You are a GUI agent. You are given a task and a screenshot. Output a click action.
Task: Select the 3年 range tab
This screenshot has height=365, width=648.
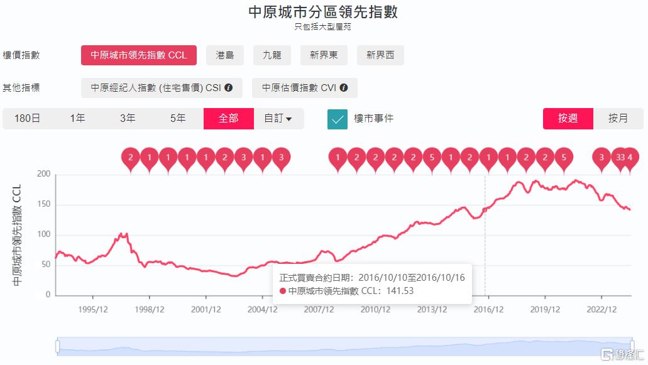[x=128, y=119]
